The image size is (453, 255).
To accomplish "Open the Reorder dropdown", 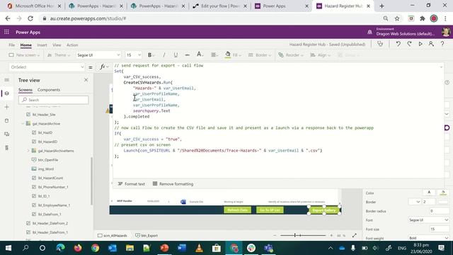I will tap(291, 55).
